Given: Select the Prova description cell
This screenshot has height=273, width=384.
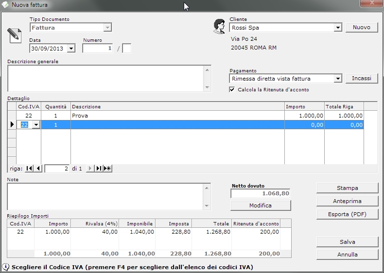Looking at the screenshot, I should pyautogui.click(x=177, y=116).
